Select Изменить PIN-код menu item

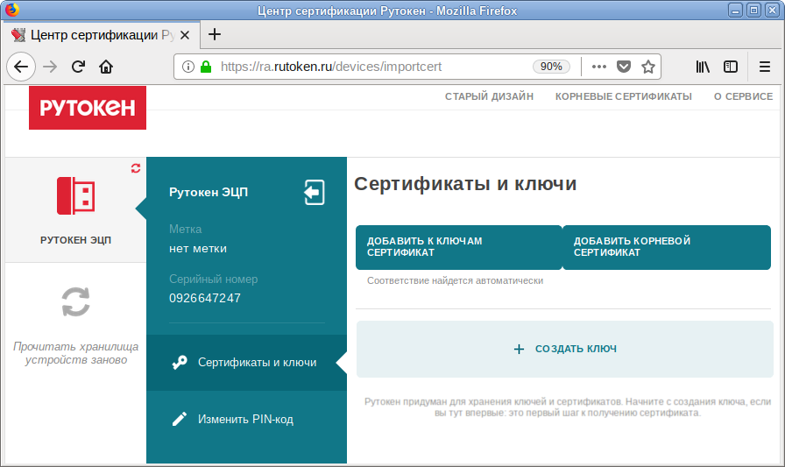point(246,419)
